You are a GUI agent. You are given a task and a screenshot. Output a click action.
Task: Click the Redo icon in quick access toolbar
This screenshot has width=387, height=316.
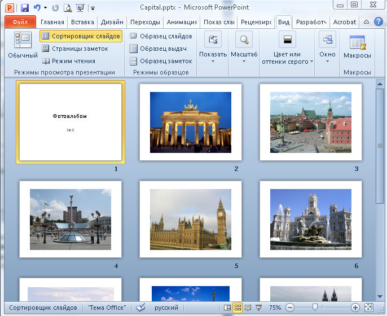(55, 8)
